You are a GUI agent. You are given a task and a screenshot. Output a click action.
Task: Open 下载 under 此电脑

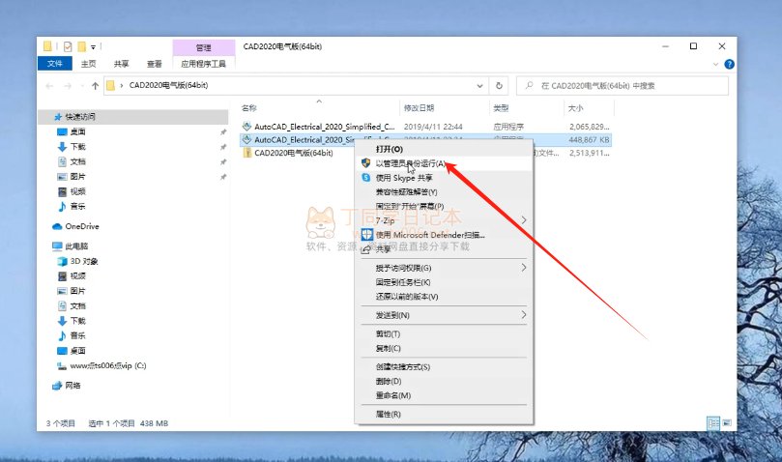click(x=77, y=321)
